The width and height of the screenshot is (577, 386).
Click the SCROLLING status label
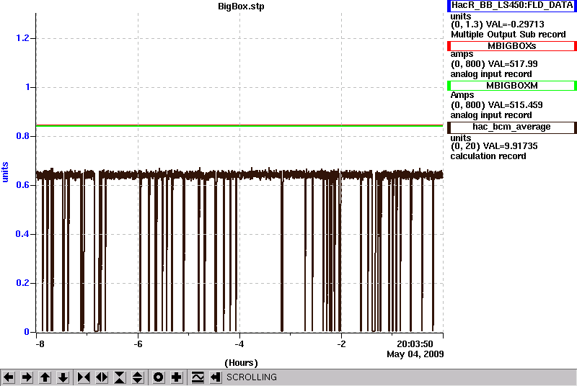pyautogui.click(x=252, y=377)
